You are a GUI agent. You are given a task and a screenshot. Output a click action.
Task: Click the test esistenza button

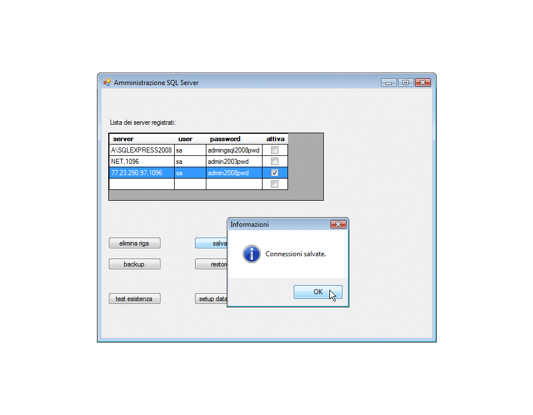click(134, 299)
